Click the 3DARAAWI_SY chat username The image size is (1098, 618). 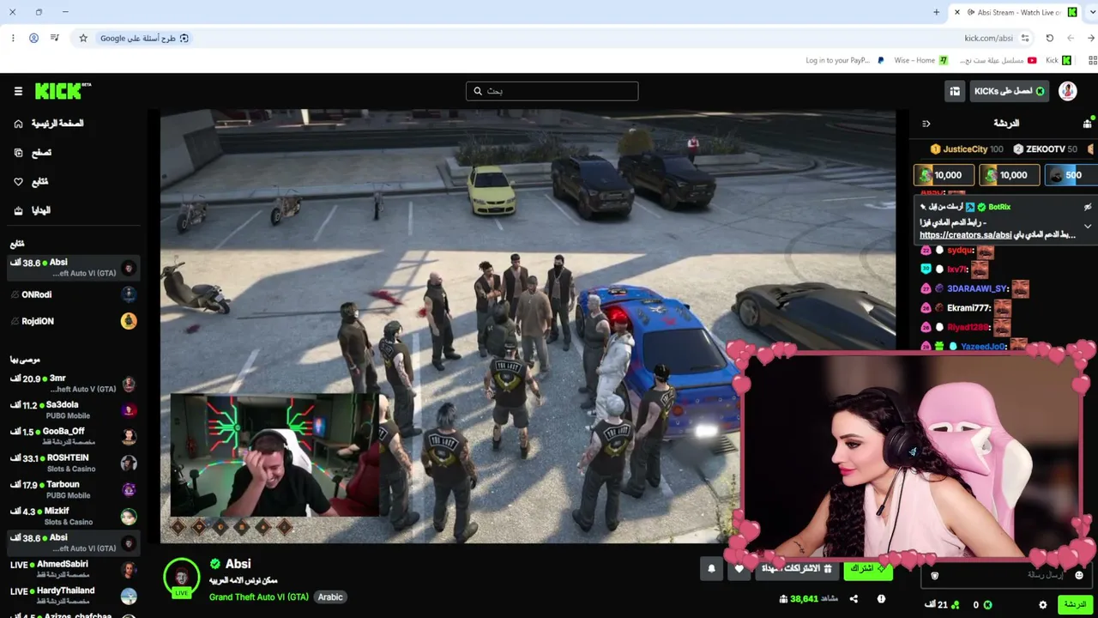pyautogui.click(x=978, y=288)
